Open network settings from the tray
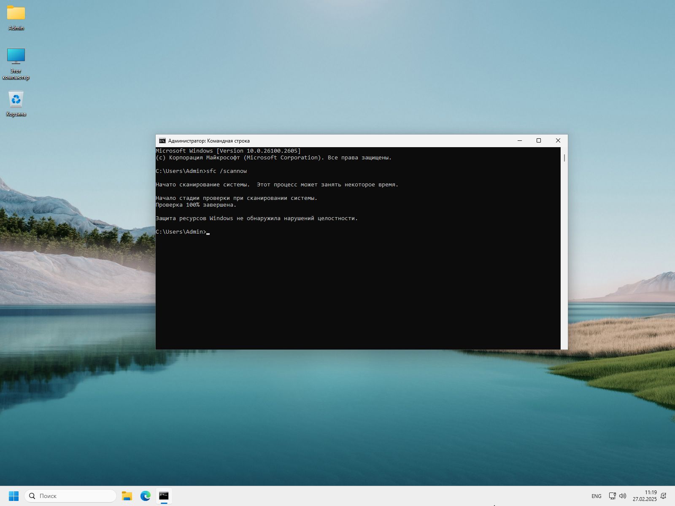 pyautogui.click(x=612, y=496)
